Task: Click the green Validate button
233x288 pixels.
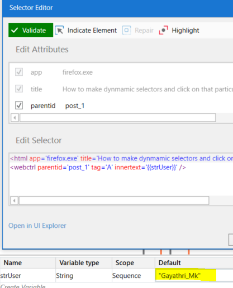Action: 31,30
